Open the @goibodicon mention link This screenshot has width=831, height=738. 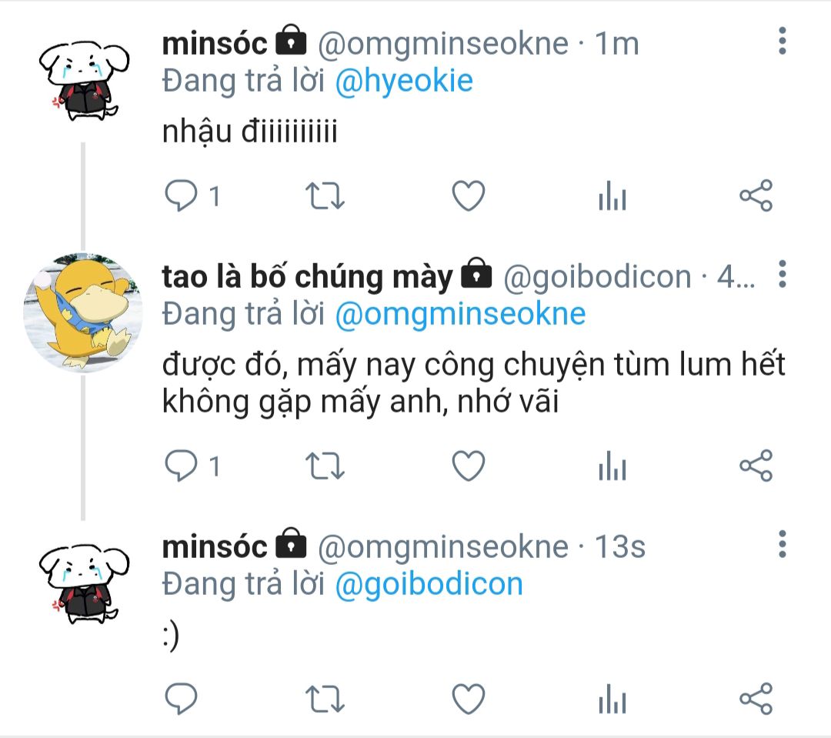coord(429,584)
